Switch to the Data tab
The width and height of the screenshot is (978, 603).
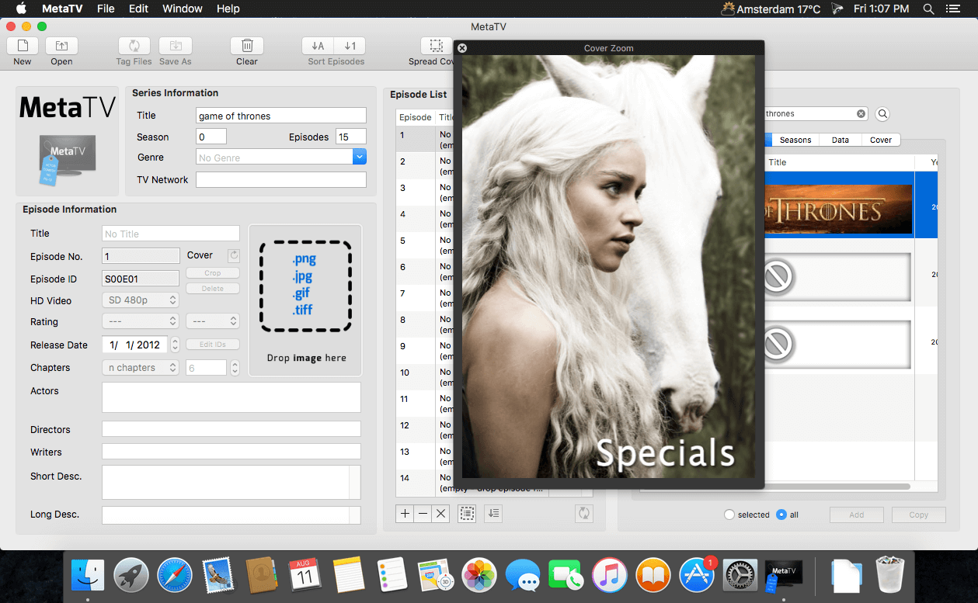tap(841, 140)
